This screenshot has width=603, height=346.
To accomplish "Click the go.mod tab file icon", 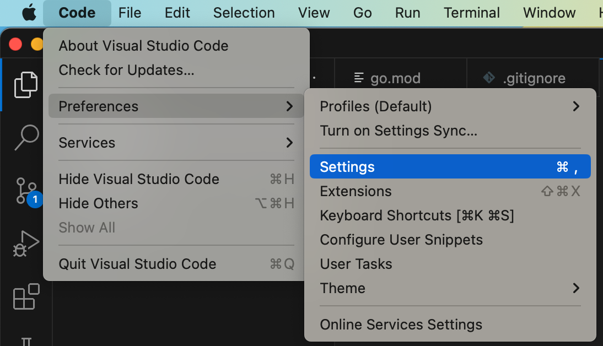I will [359, 78].
